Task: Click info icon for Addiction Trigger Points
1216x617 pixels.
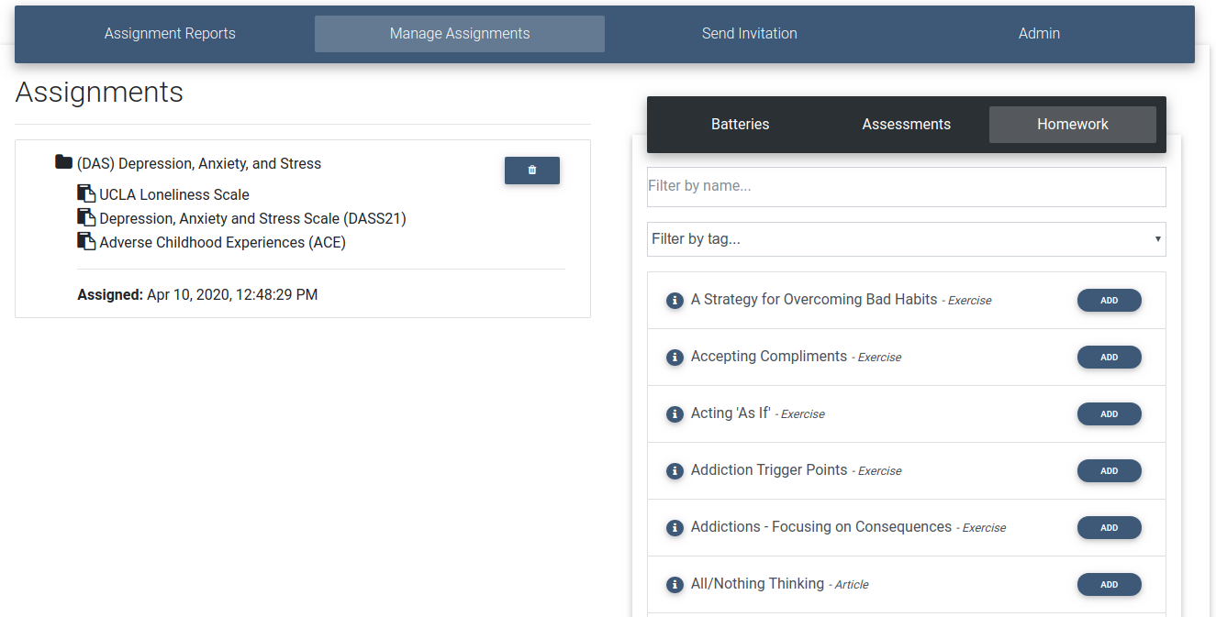Action: pyautogui.click(x=675, y=471)
